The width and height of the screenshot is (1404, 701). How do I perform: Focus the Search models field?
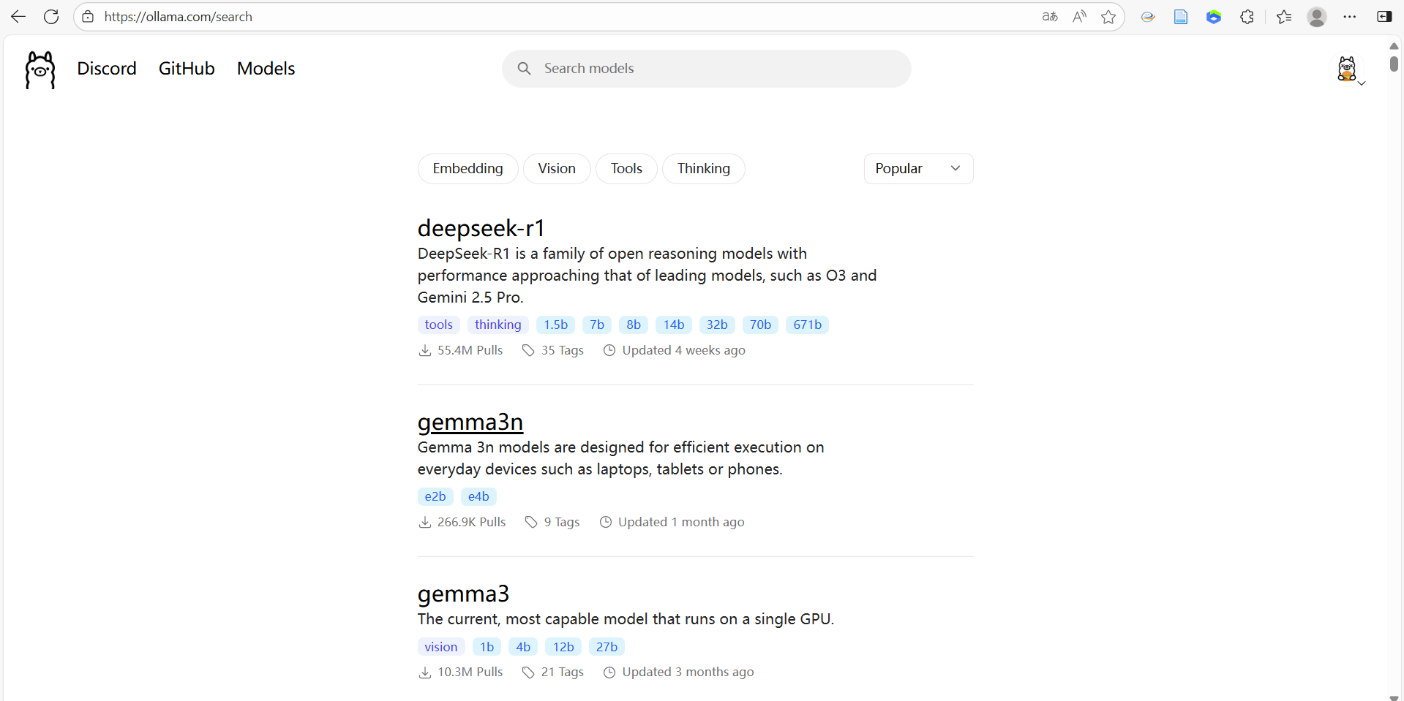pyautogui.click(x=707, y=69)
